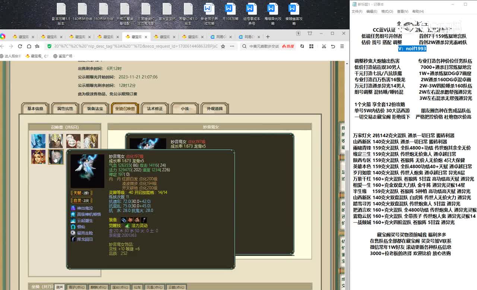Screen dimensions: 477x290
Task: Click the last equipment icon after 装备
Action: tap(144, 220)
